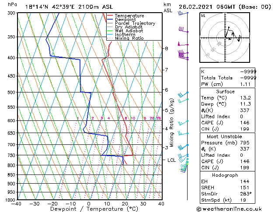Viewport: 275px width, 212px height.
Task: Click the red line swatch beside Temperature legend
Action: [110, 16]
